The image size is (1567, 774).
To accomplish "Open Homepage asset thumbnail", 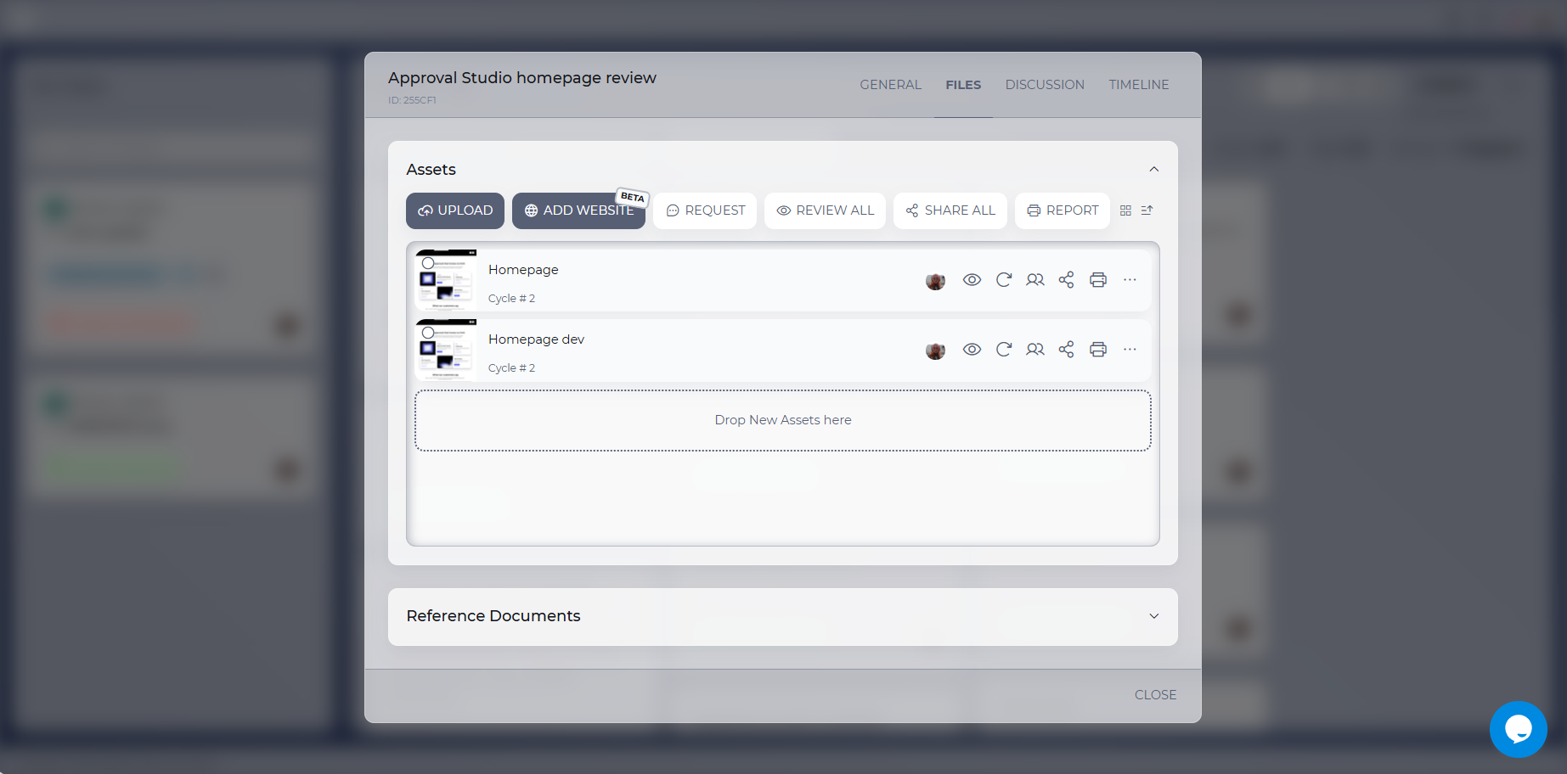I will pos(446,280).
